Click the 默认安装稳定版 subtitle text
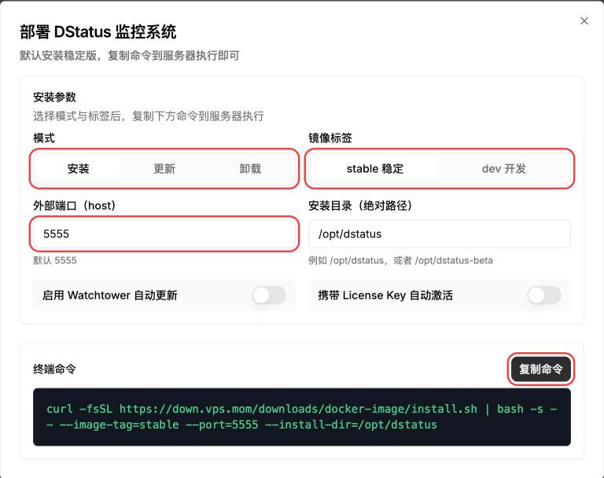604x478 pixels. (130, 56)
